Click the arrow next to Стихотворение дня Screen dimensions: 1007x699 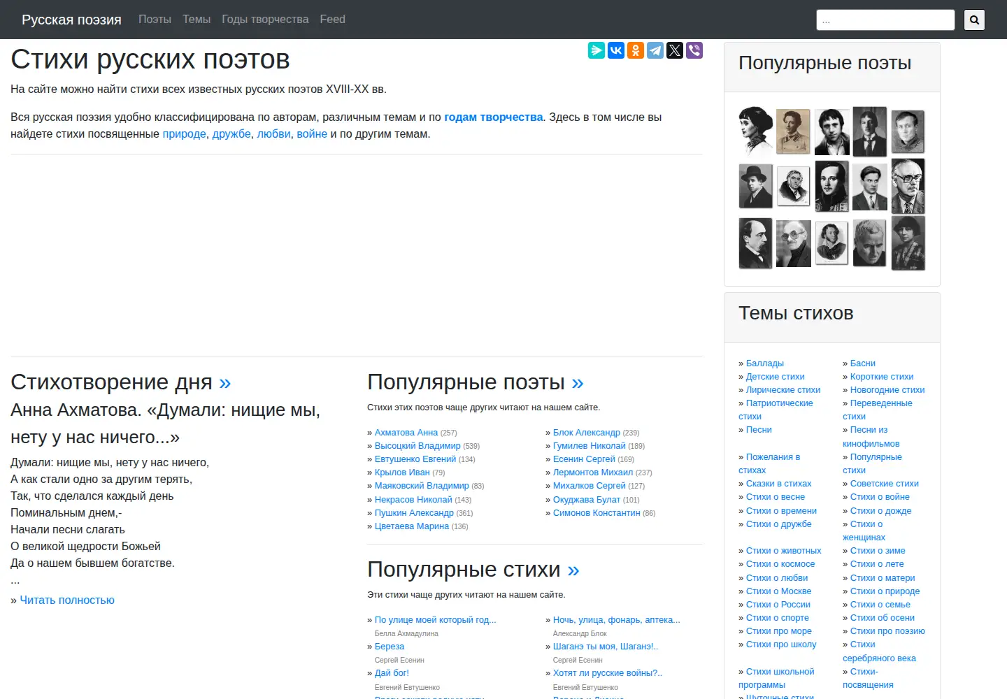coord(224,382)
